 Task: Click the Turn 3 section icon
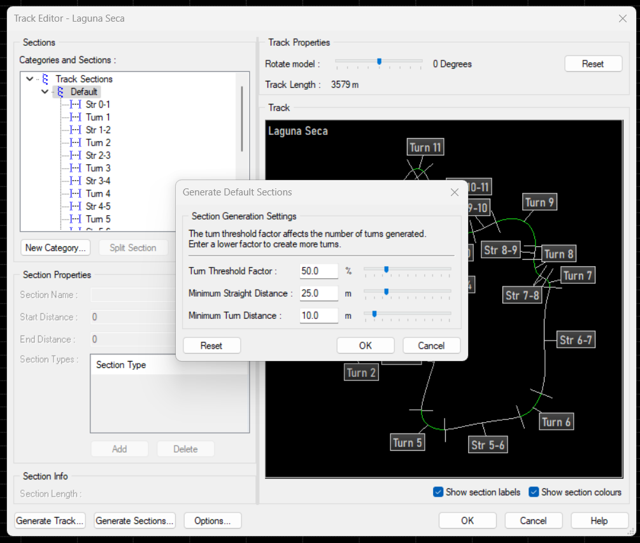tap(76, 168)
